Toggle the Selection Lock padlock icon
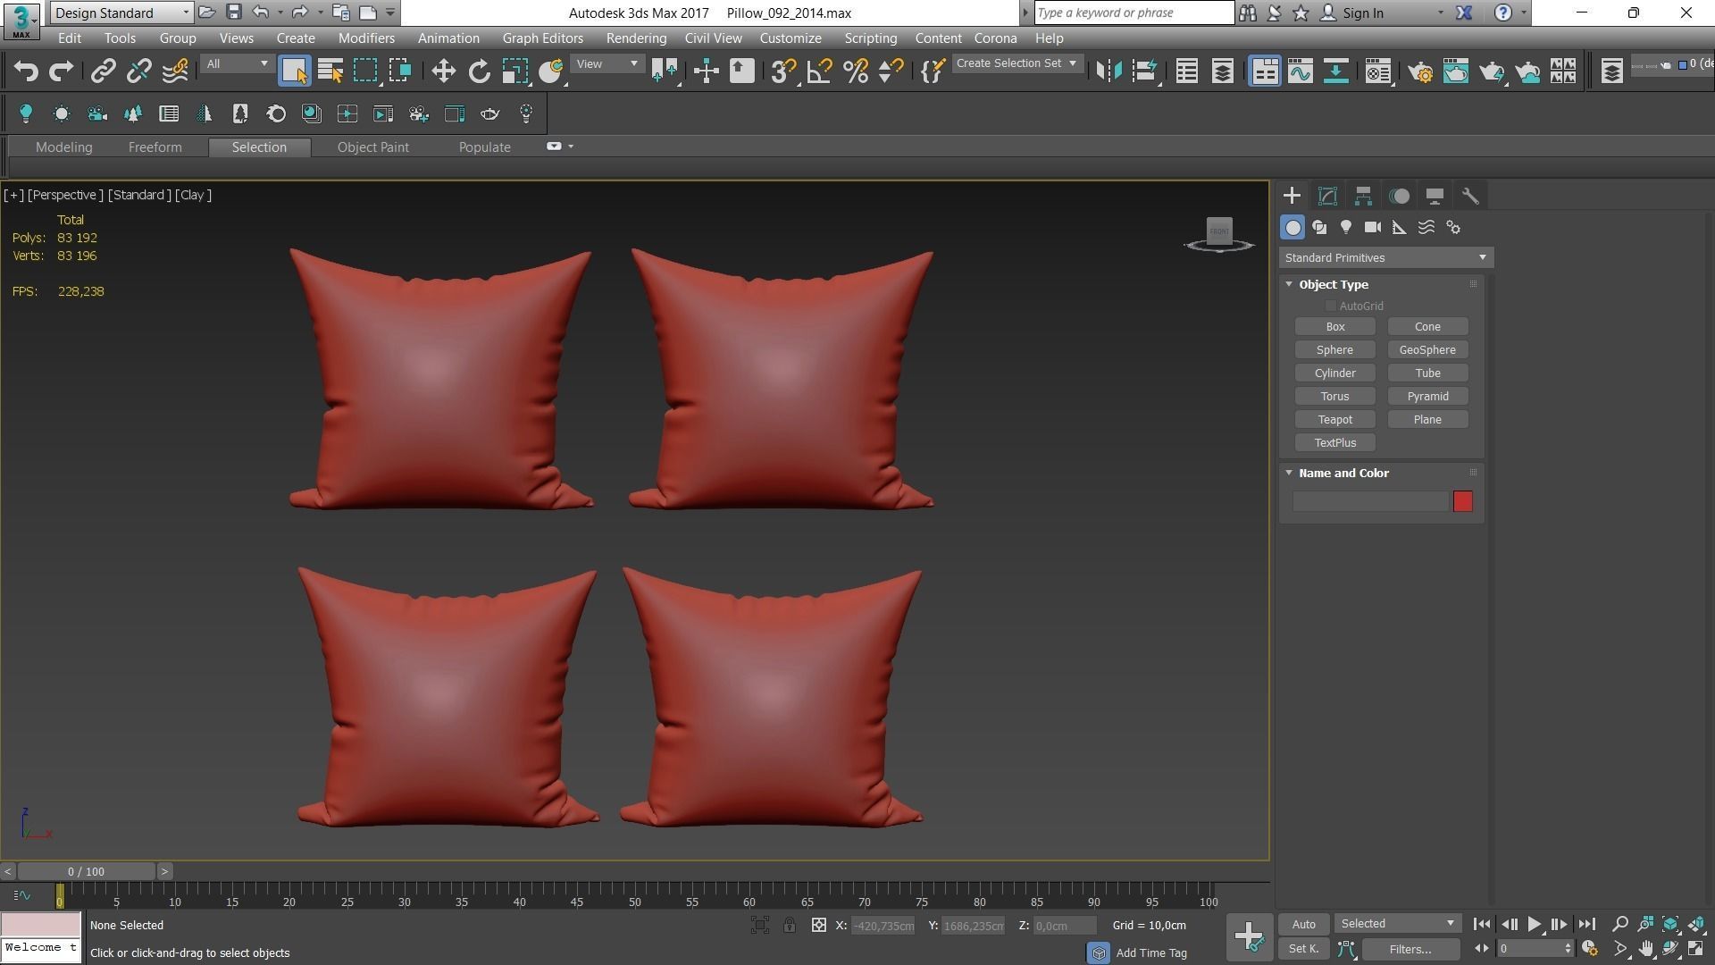This screenshot has width=1715, height=965. coord(790,926)
